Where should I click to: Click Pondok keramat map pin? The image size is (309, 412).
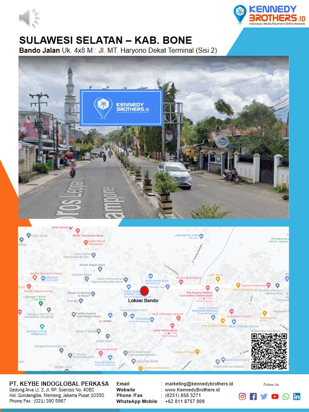[100, 354]
